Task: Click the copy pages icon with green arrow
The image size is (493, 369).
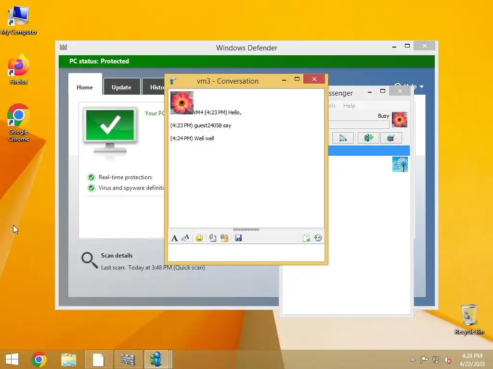Action: tap(306, 238)
